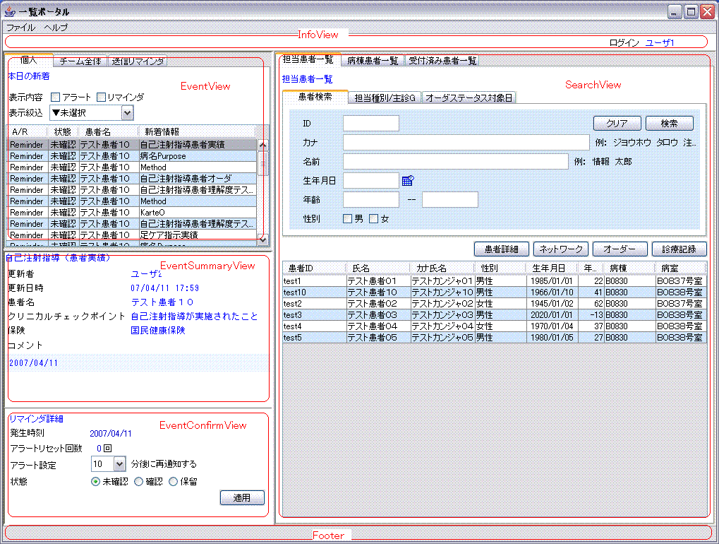Click the 生年月日 date input field
719x544 pixels.
coord(371,180)
